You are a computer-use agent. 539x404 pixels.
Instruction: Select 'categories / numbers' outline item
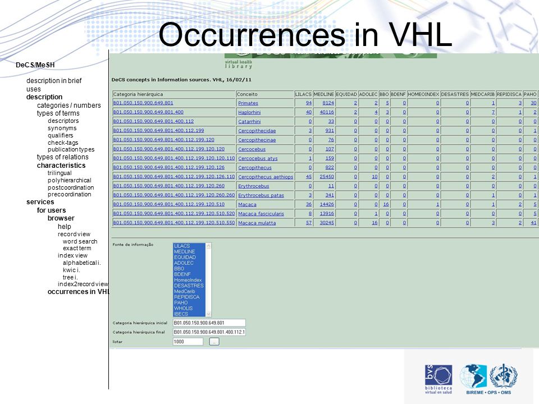click(x=68, y=105)
